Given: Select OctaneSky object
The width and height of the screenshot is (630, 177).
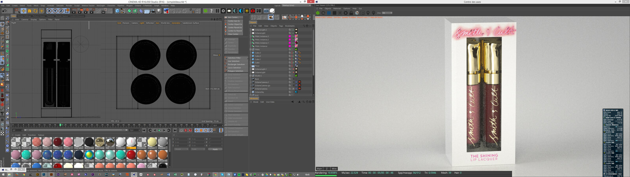Looking at the screenshot, I should pyautogui.click(x=259, y=92).
